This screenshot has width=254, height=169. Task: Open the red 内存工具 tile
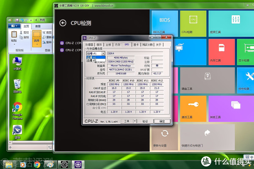point(221,52)
